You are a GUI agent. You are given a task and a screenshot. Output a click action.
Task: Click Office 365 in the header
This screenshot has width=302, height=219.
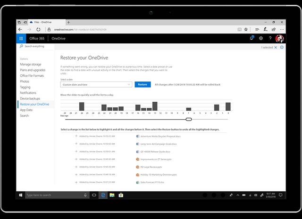pos(37,39)
